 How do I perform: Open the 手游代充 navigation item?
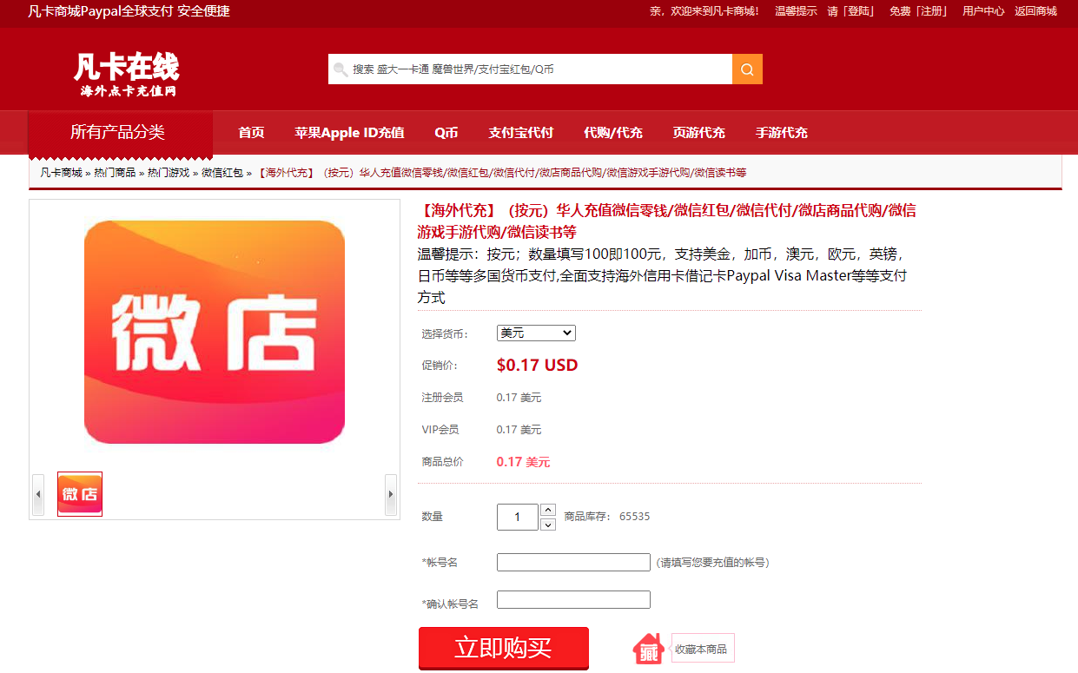(x=782, y=133)
